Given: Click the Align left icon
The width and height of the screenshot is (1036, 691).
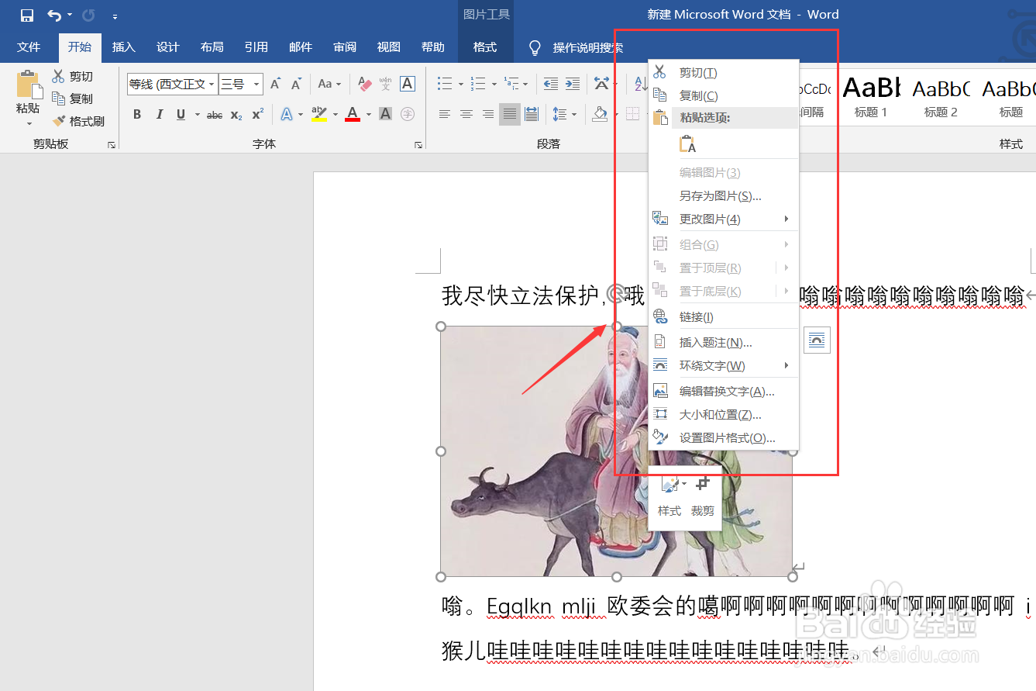Looking at the screenshot, I should click(x=445, y=115).
